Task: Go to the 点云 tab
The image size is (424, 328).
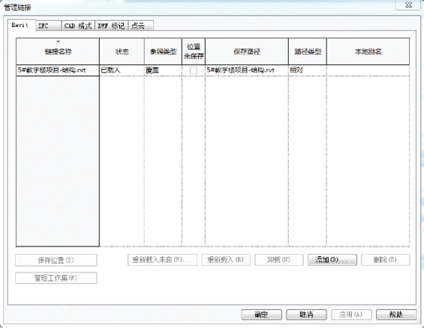Action: pyautogui.click(x=140, y=26)
